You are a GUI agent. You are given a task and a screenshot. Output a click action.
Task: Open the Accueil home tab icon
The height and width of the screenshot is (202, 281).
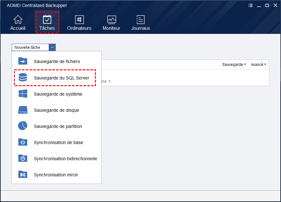[18, 20]
